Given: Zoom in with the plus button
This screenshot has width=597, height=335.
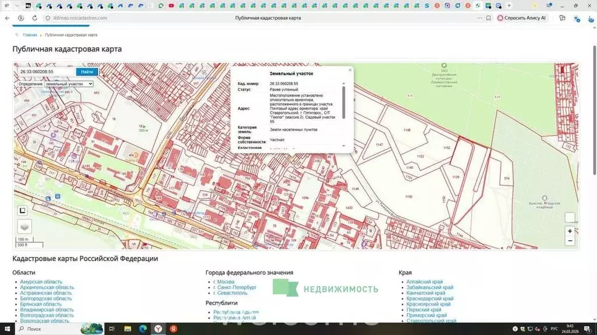Looking at the screenshot, I should [x=570, y=231].
